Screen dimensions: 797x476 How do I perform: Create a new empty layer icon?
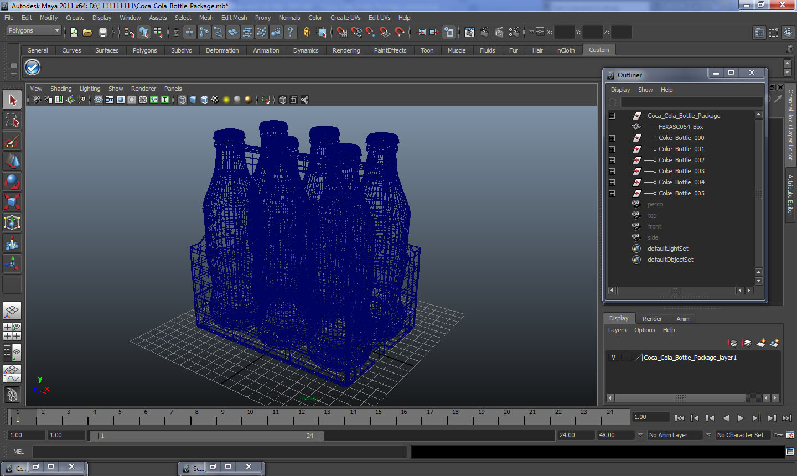click(x=761, y=343)
